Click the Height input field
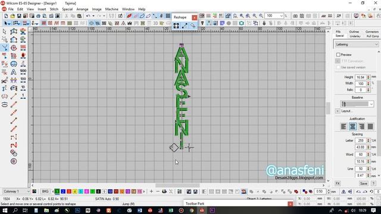 coord(360,77)
